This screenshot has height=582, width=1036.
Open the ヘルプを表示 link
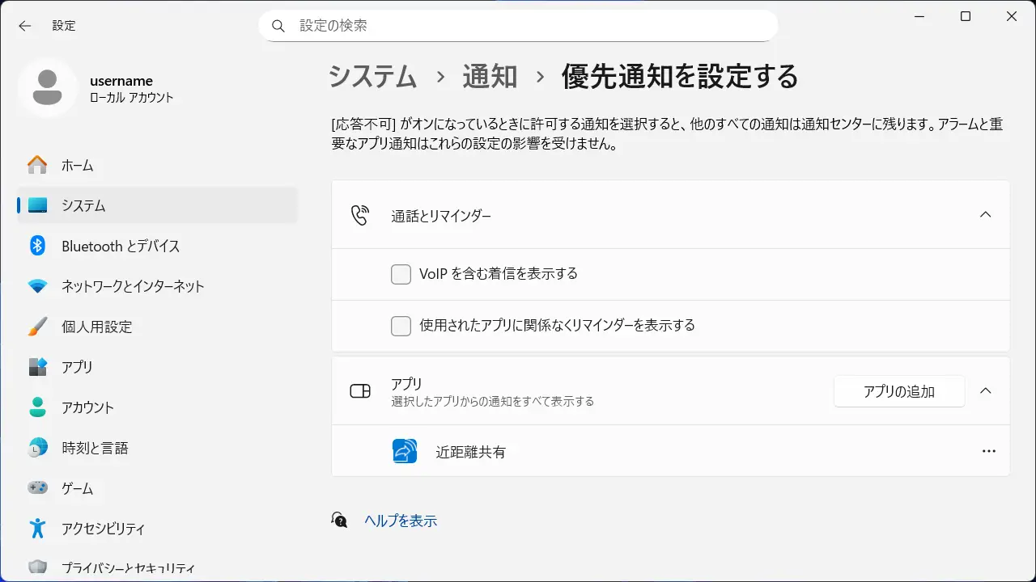point(400,521)
